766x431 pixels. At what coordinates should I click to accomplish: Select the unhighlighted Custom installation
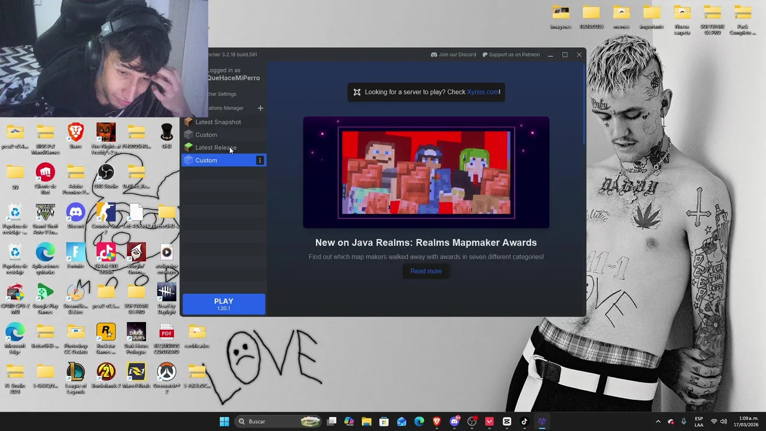[223, 135]
